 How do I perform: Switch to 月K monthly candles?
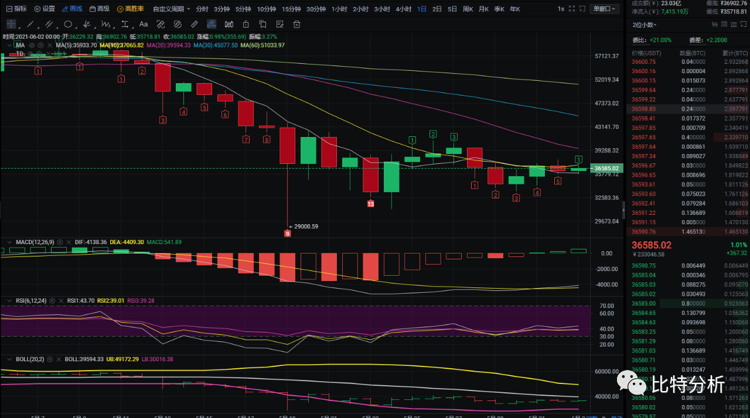point(483,9)
